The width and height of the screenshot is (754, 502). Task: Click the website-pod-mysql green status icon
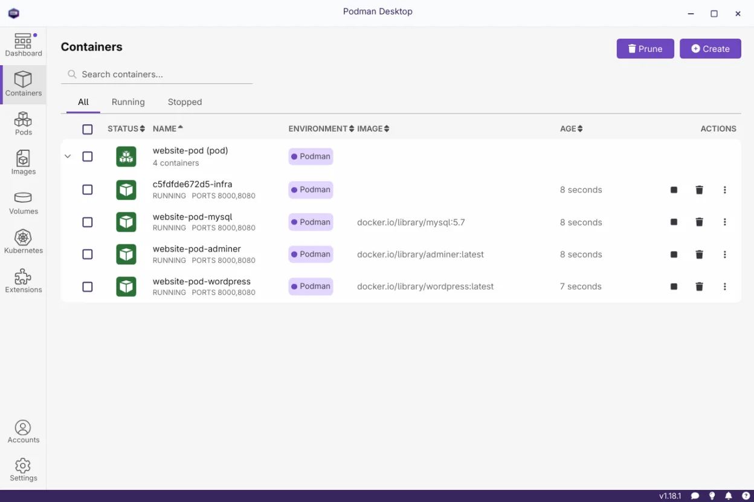tap(126, 222)
